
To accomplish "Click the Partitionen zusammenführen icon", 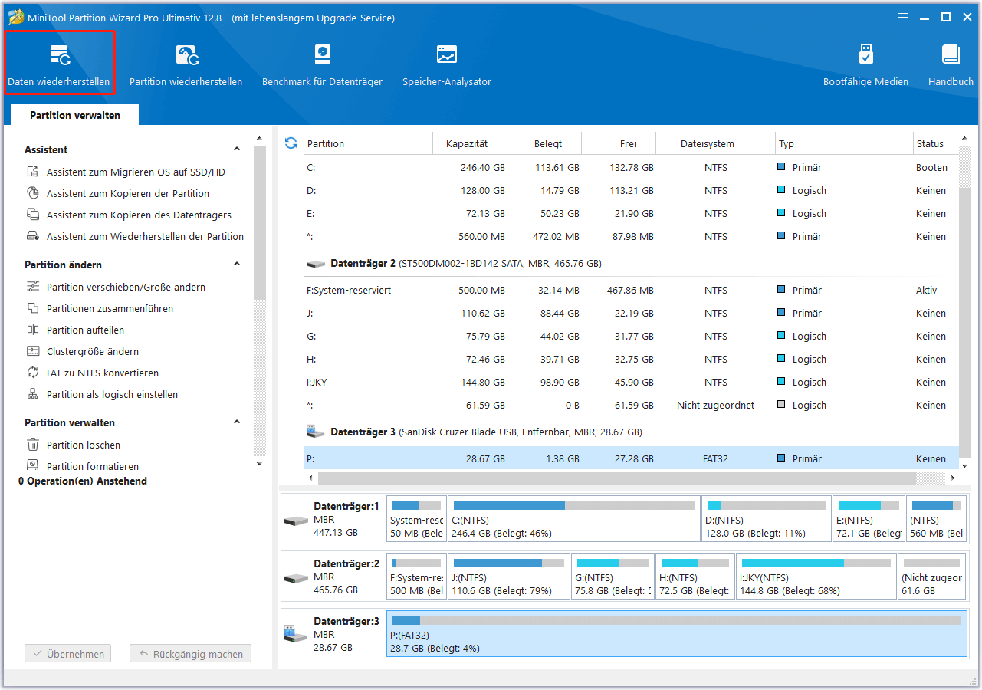I will 33,309.
